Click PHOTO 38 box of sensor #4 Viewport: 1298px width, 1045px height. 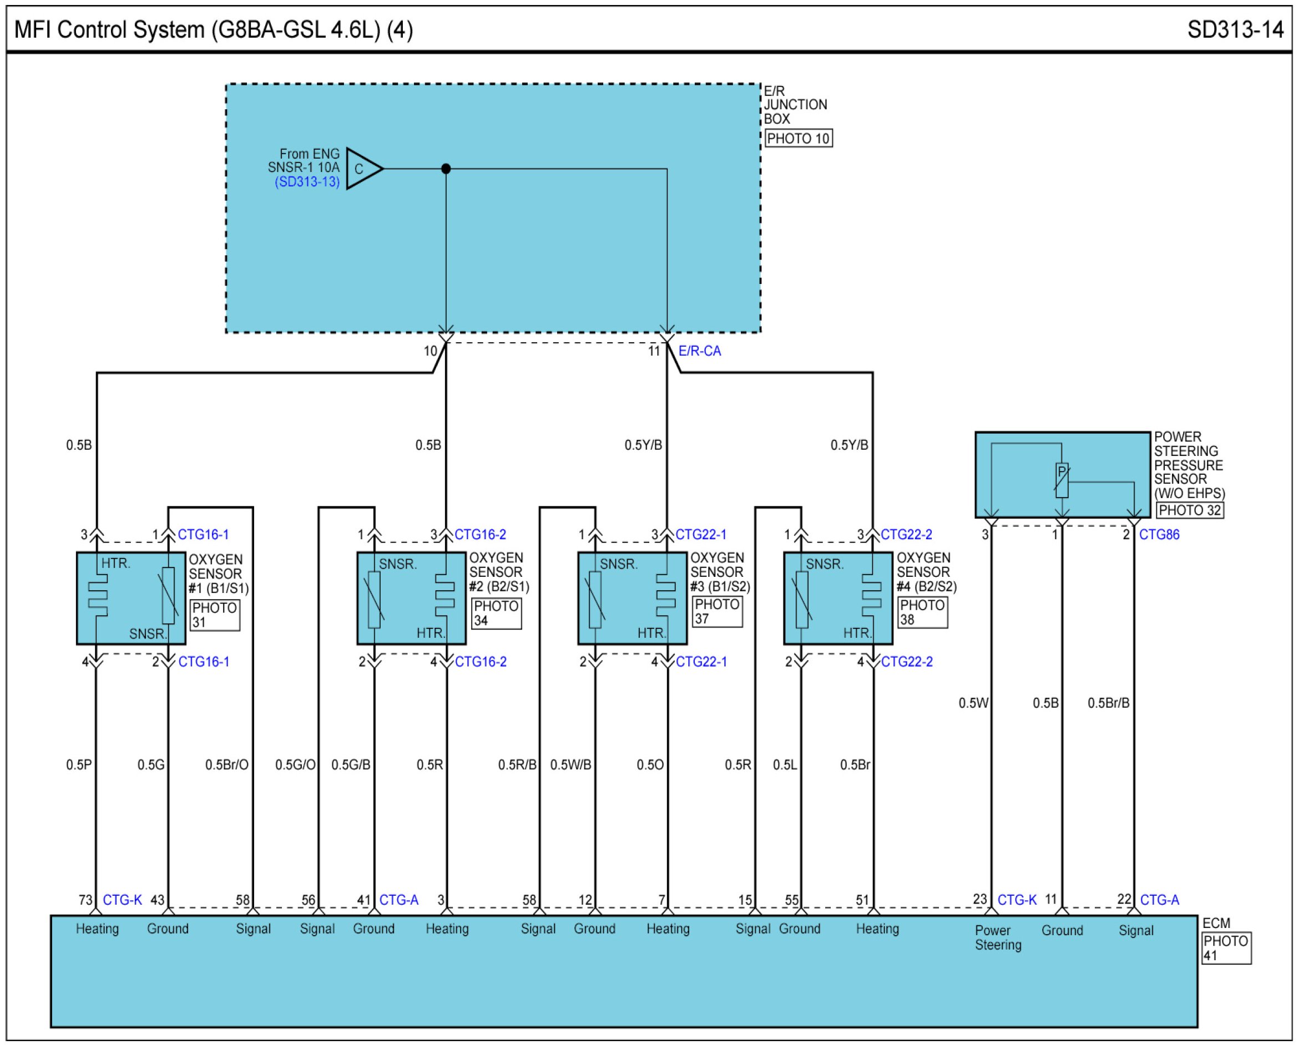[x=922, y=612]
